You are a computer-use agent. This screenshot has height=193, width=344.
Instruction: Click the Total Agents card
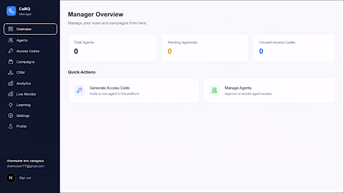113,48
